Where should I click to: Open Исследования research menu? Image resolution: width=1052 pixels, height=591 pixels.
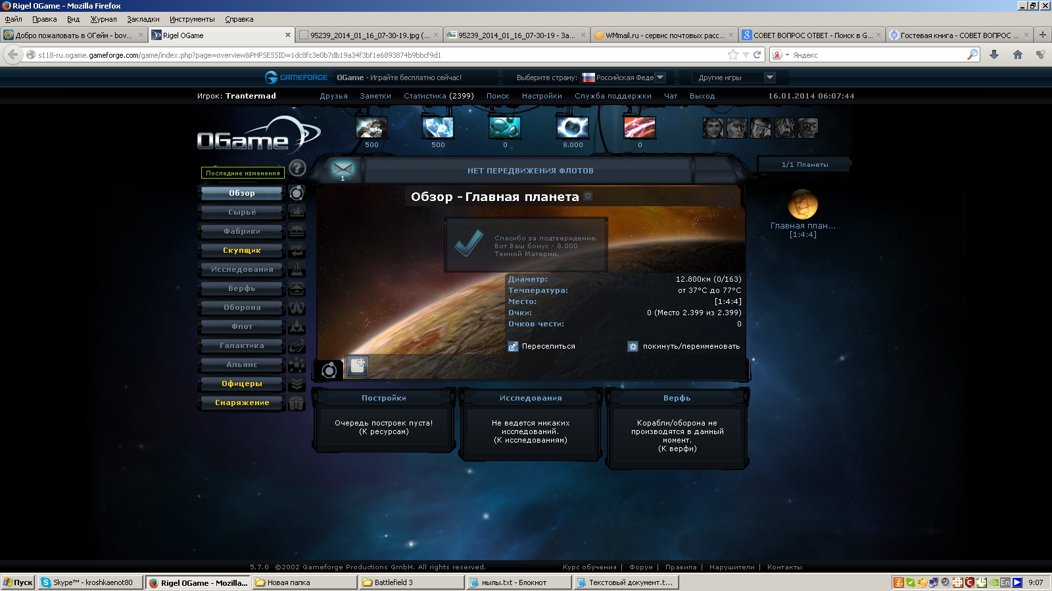(x=242, y=269)
